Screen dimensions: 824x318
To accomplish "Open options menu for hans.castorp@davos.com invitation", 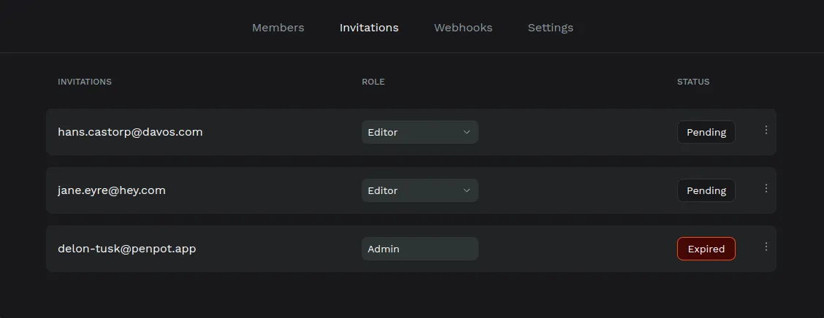I will click(766, 130).
